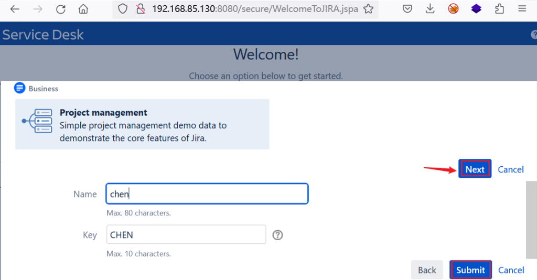Bookmark this page with star icon
Image resolution: width=537 pixels, height=280 pixels.
click(x=369, y=9)
